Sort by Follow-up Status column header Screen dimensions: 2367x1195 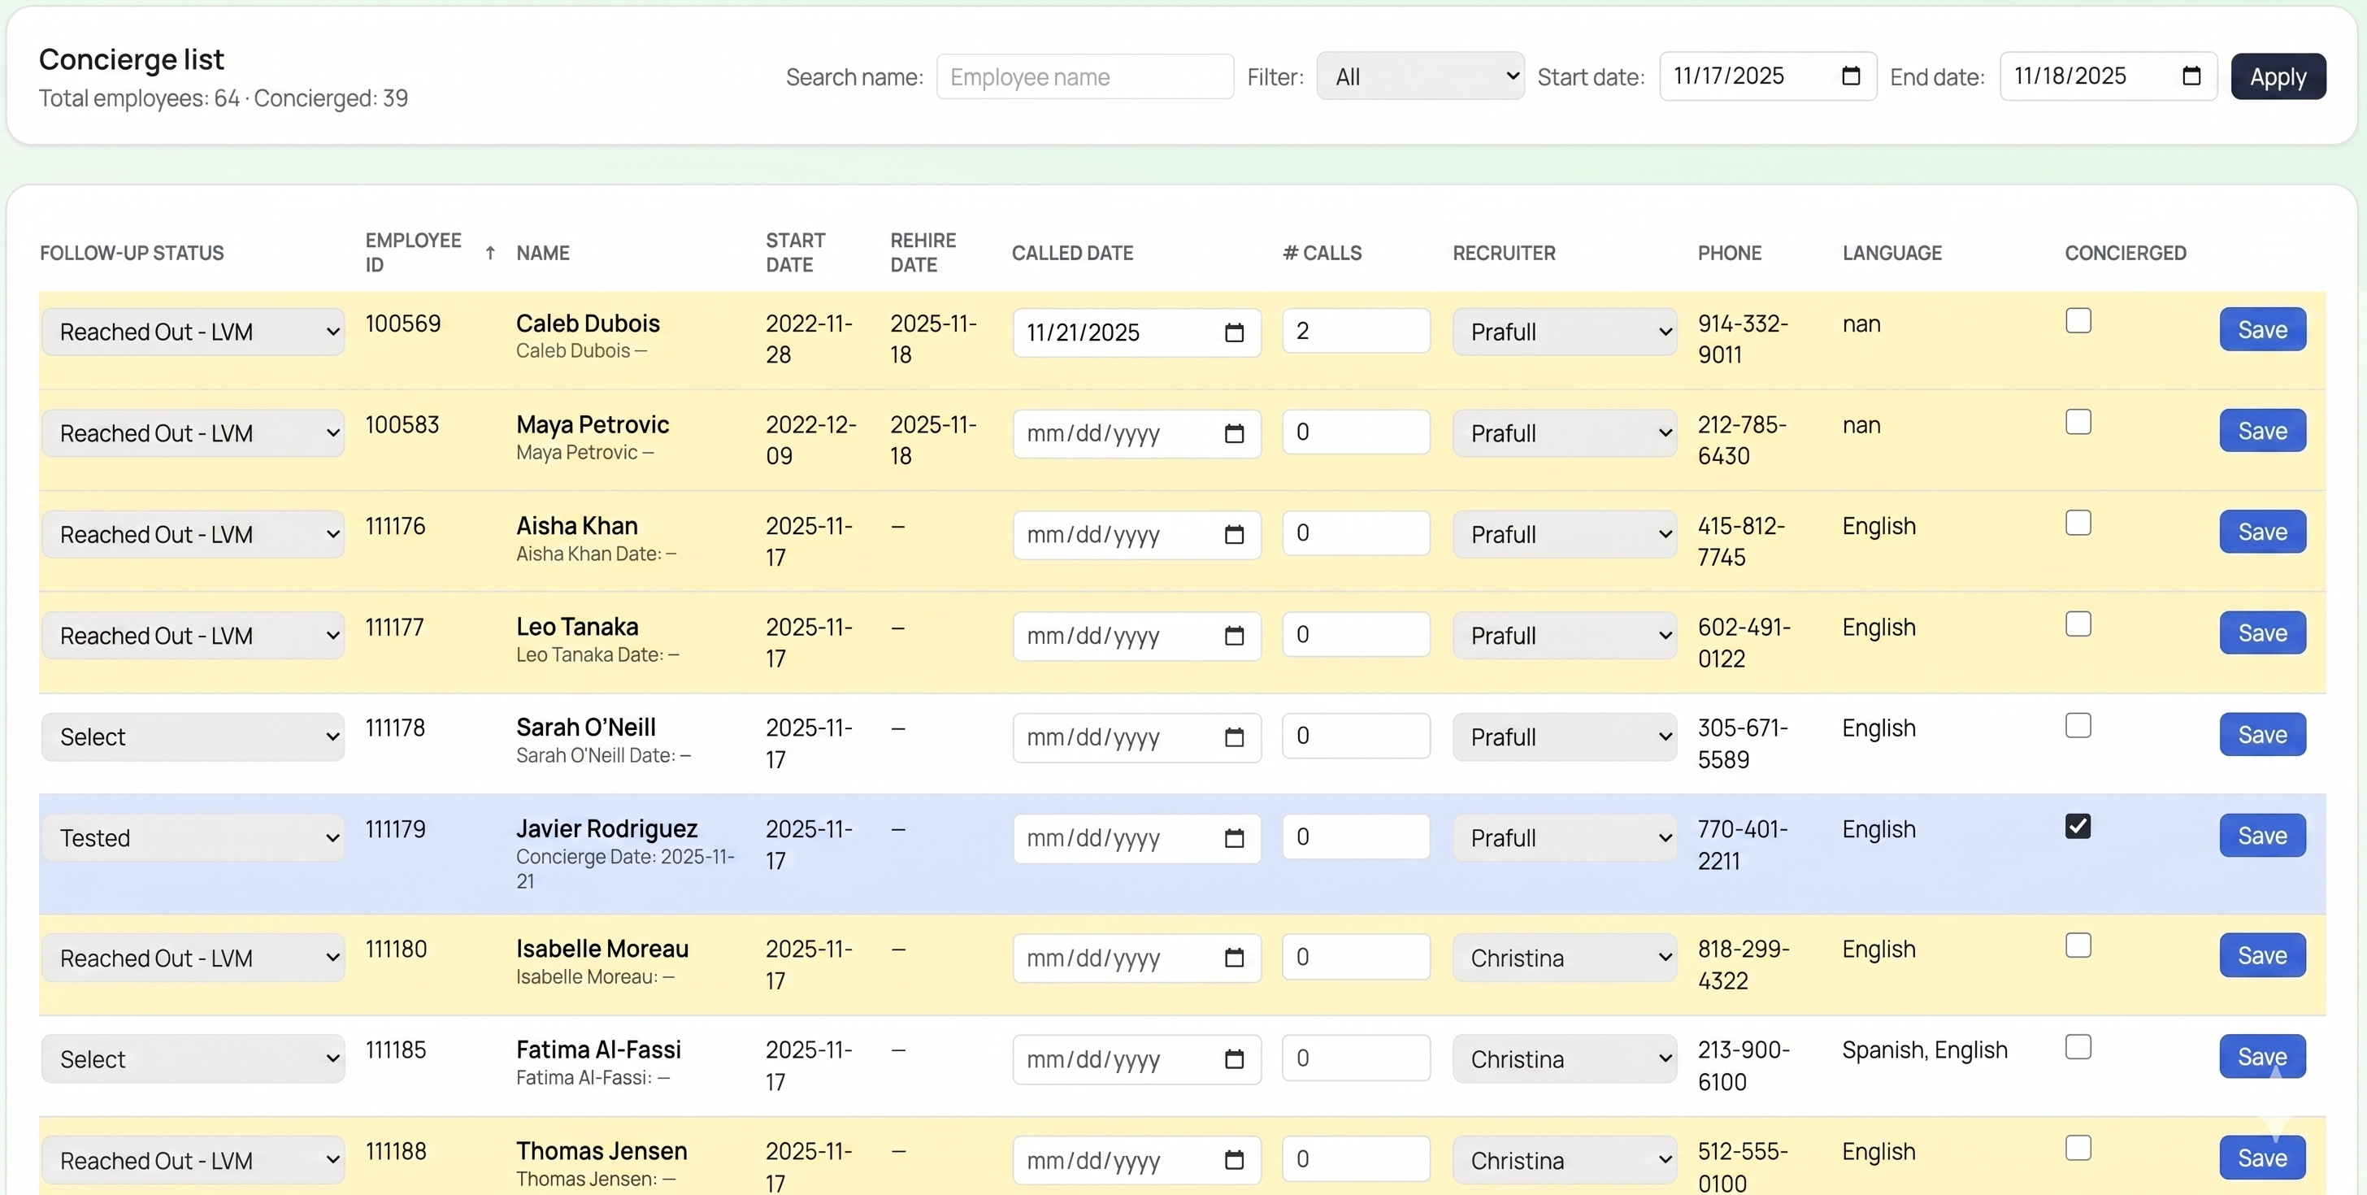coord(132,253)
